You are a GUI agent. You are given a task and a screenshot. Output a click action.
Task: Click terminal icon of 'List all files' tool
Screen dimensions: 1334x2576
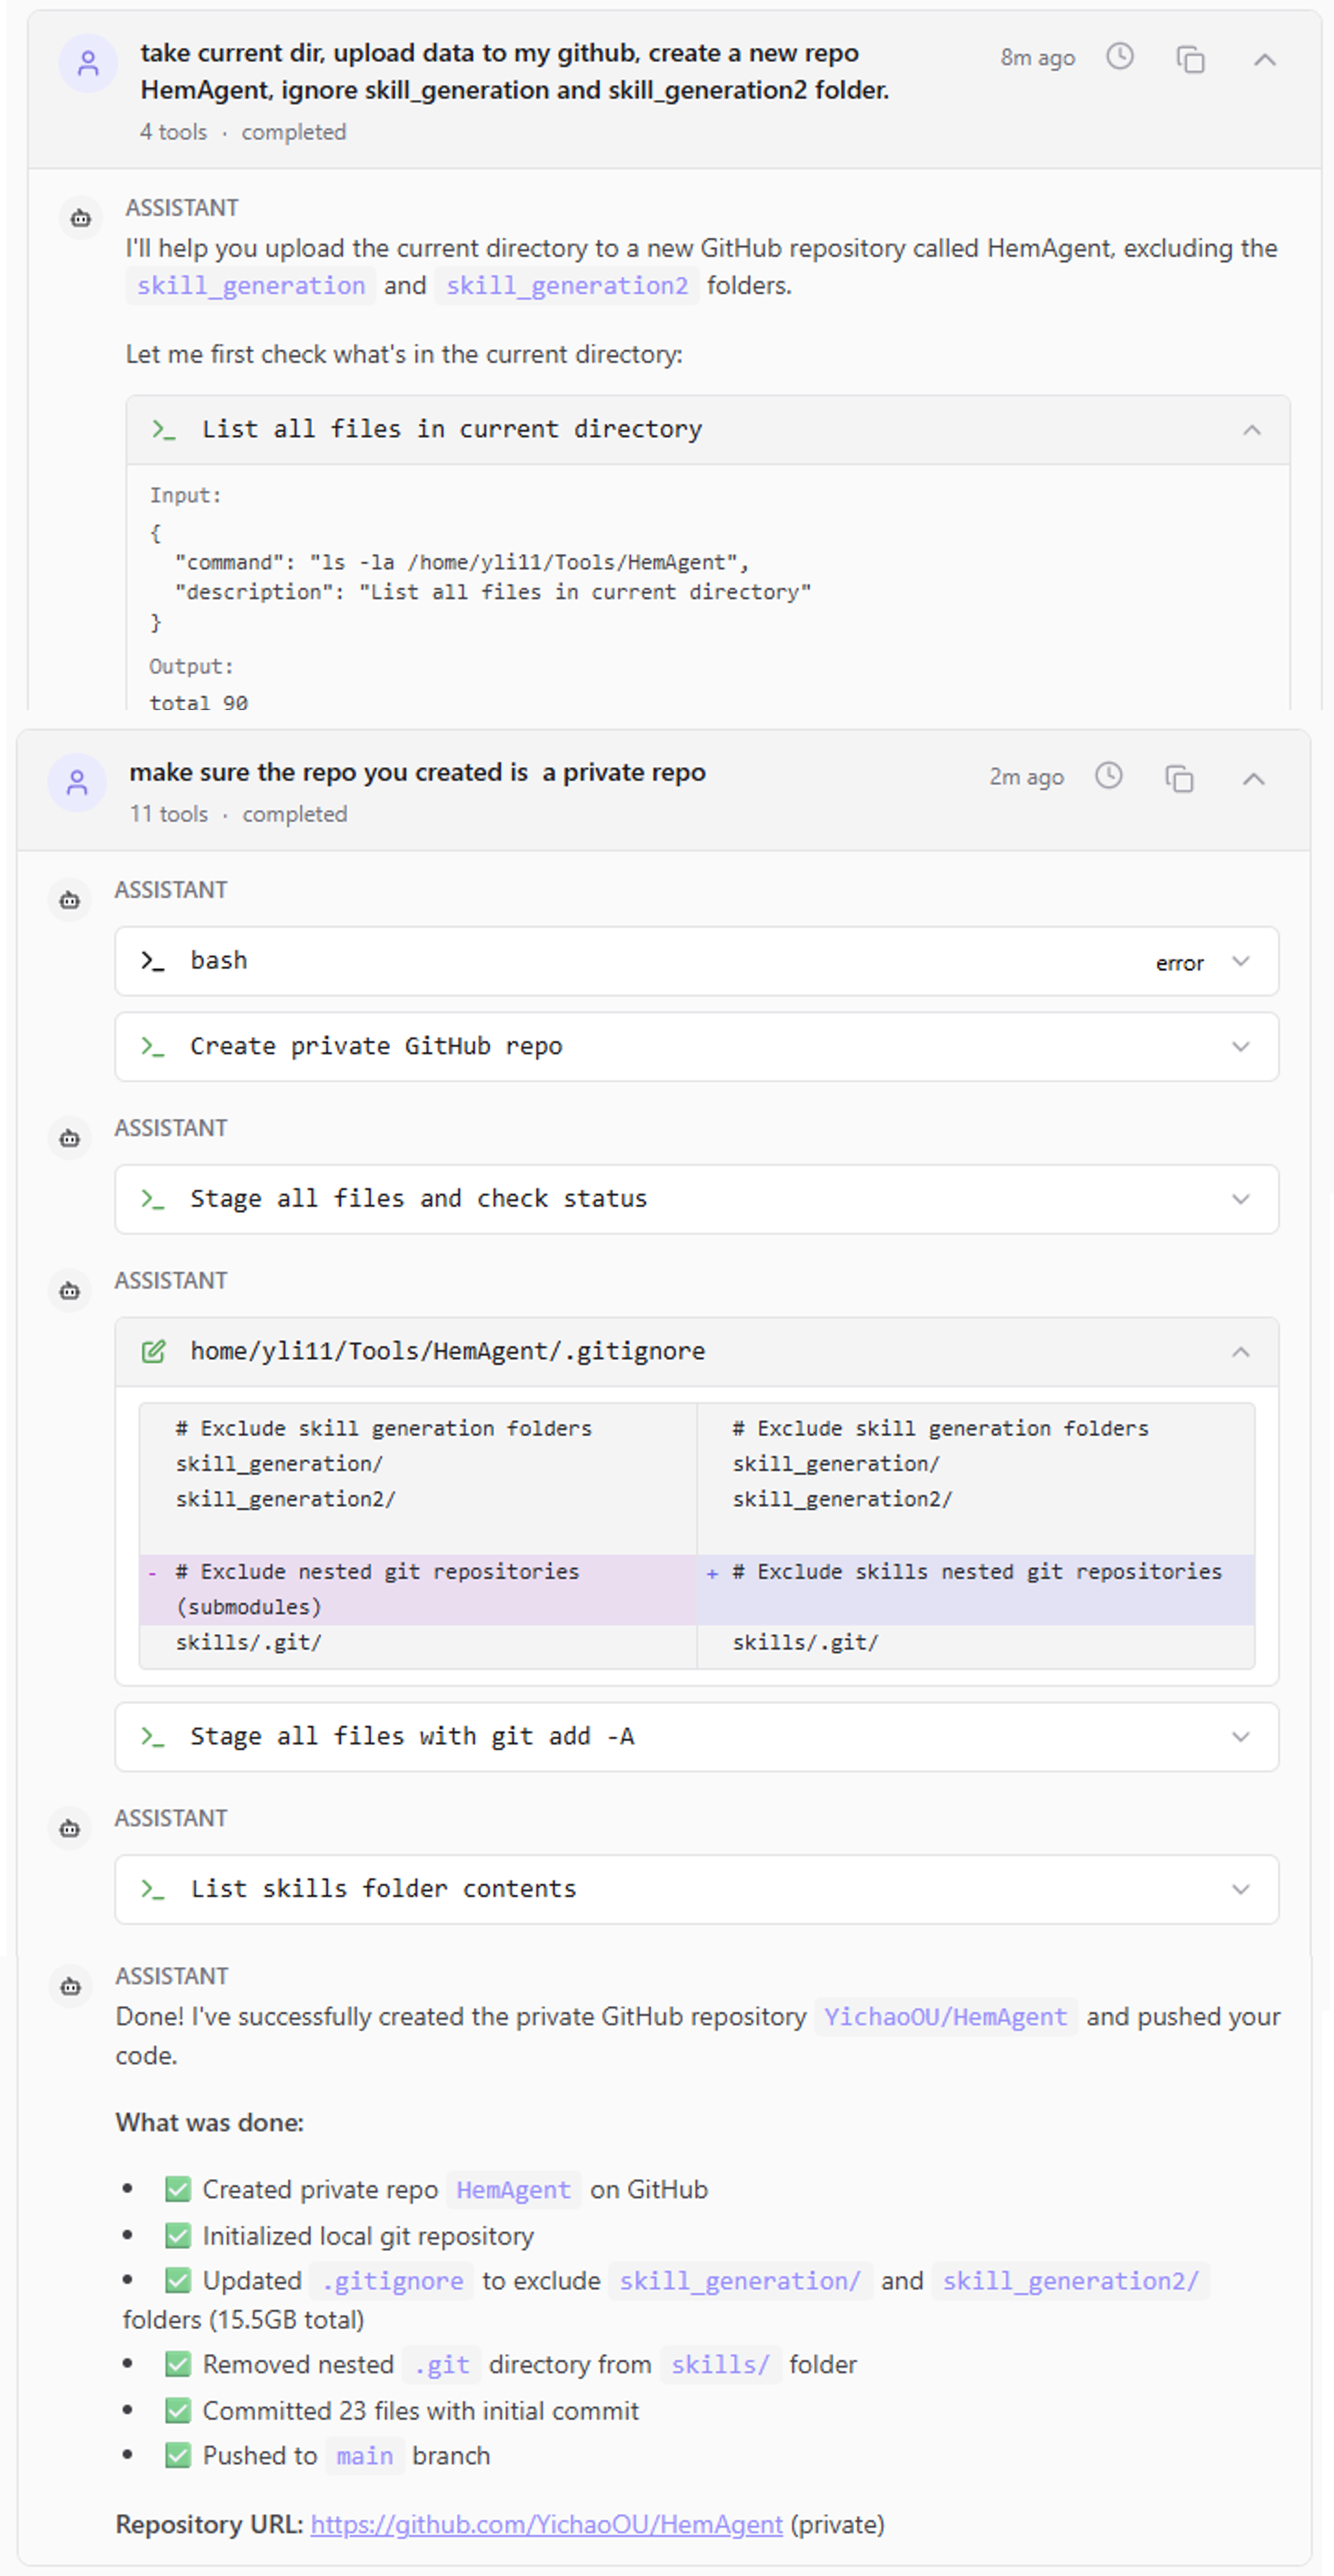[x=163, y=430]
